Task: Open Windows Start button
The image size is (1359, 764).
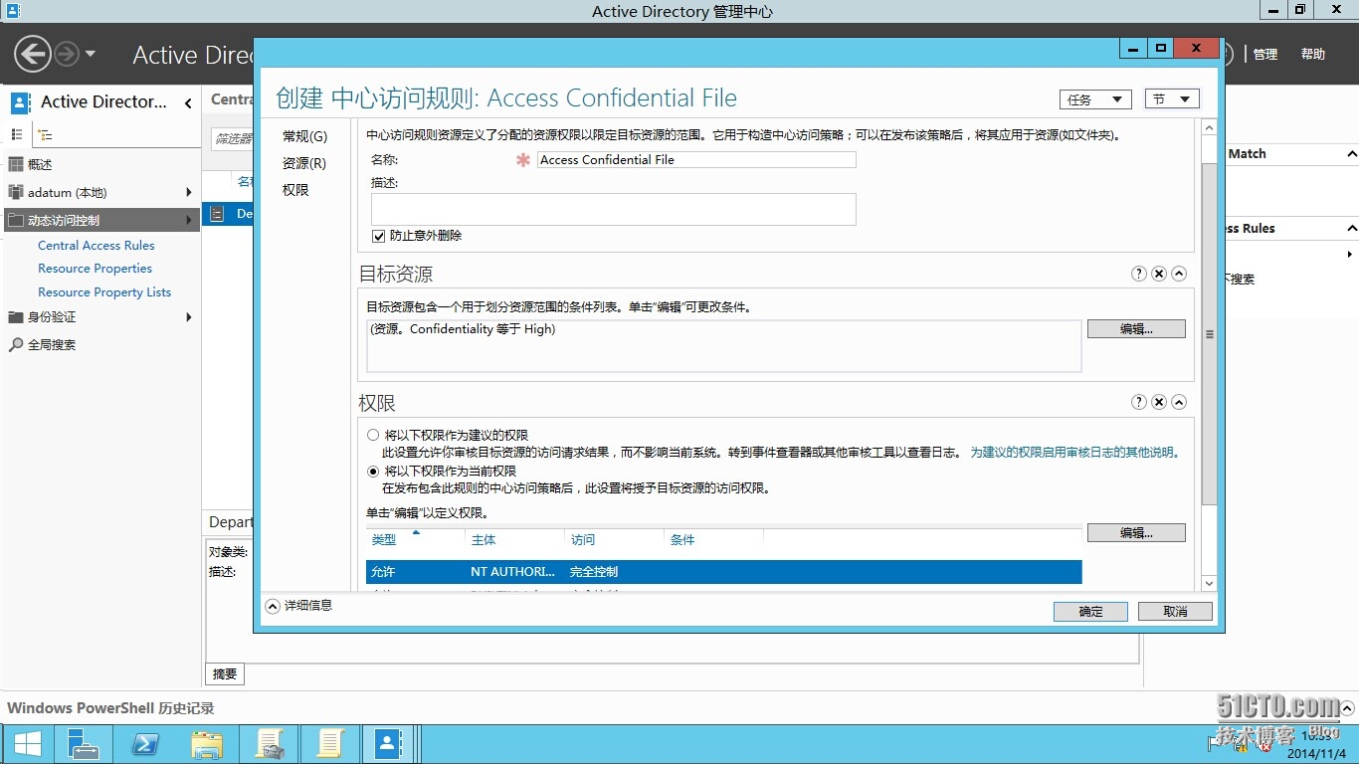Action: pyautogui.click(x=27, y=744)
